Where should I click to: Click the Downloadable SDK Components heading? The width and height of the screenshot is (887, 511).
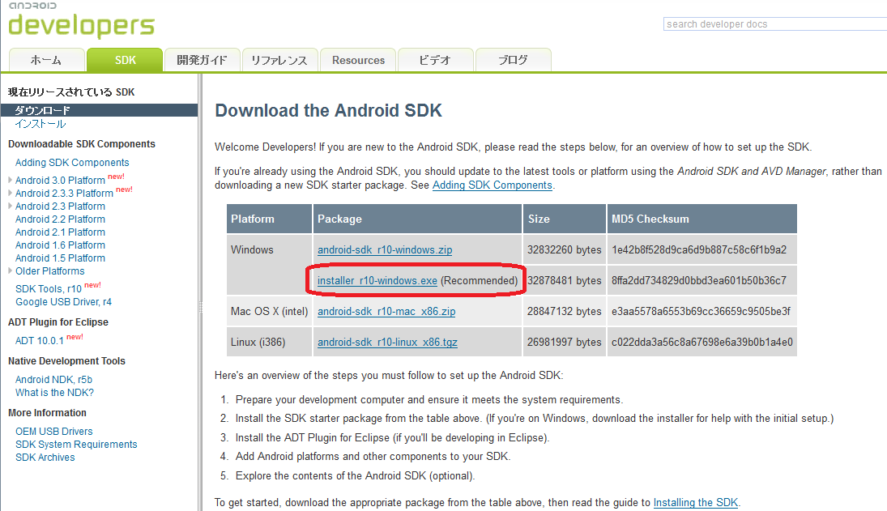82,144
